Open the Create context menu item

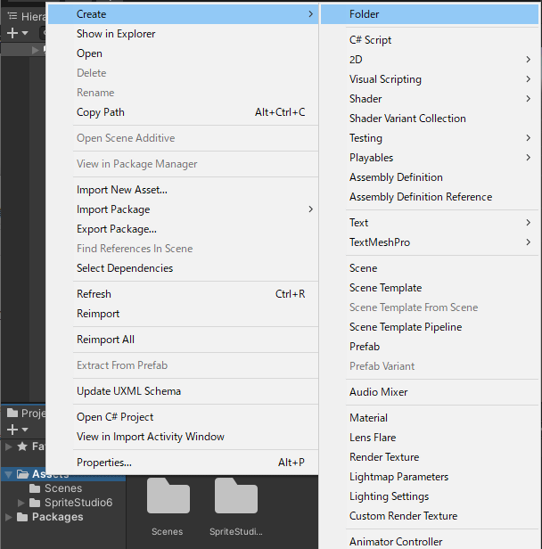tap(183, 14)
